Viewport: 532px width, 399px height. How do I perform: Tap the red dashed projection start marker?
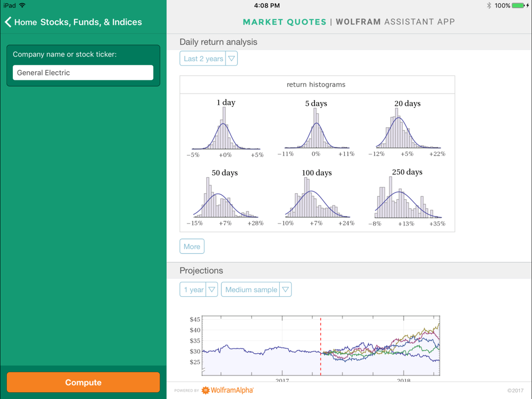tap(321, 346)
